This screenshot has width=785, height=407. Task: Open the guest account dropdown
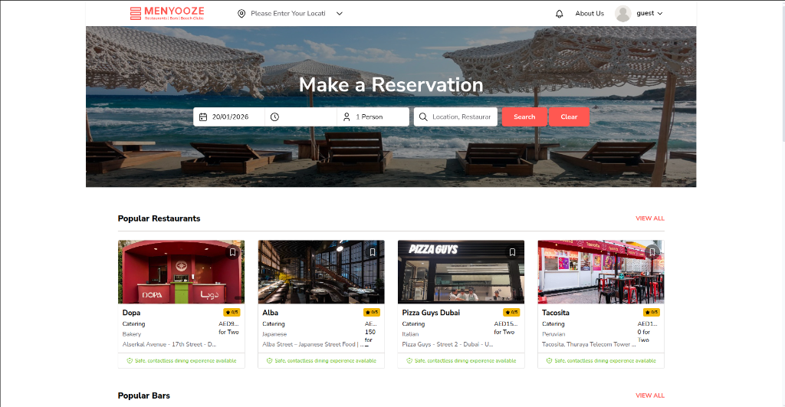point(649,14)
